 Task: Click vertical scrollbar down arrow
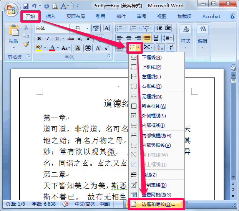[233, 177]
